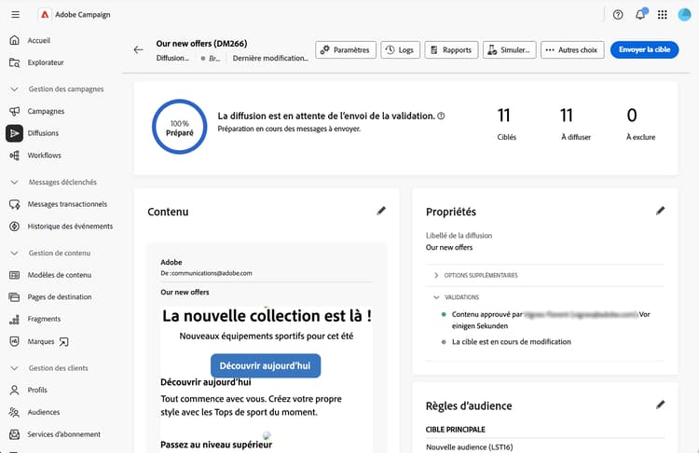699x453 pixels.
Task: Collapse the Gestion de contenu section
Action: point(15,253)
